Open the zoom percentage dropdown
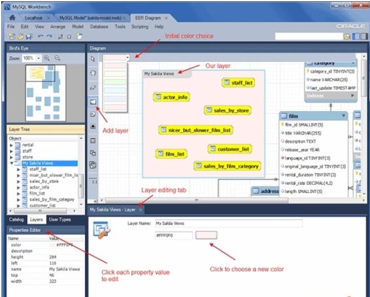The image size is (370, 297). point(39,58)
